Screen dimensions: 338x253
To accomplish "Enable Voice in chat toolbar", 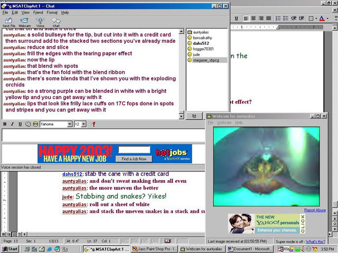I will tap(40, 22).
